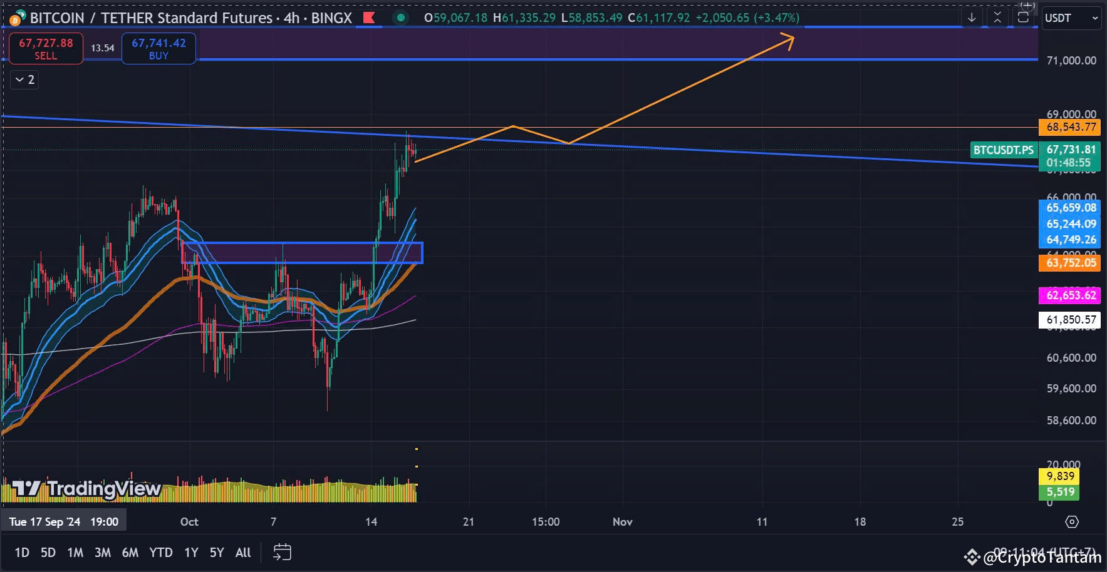The height and width of the screenshot is (572, 1107).
Task: Select the 5Y time range
Action: 217,552
